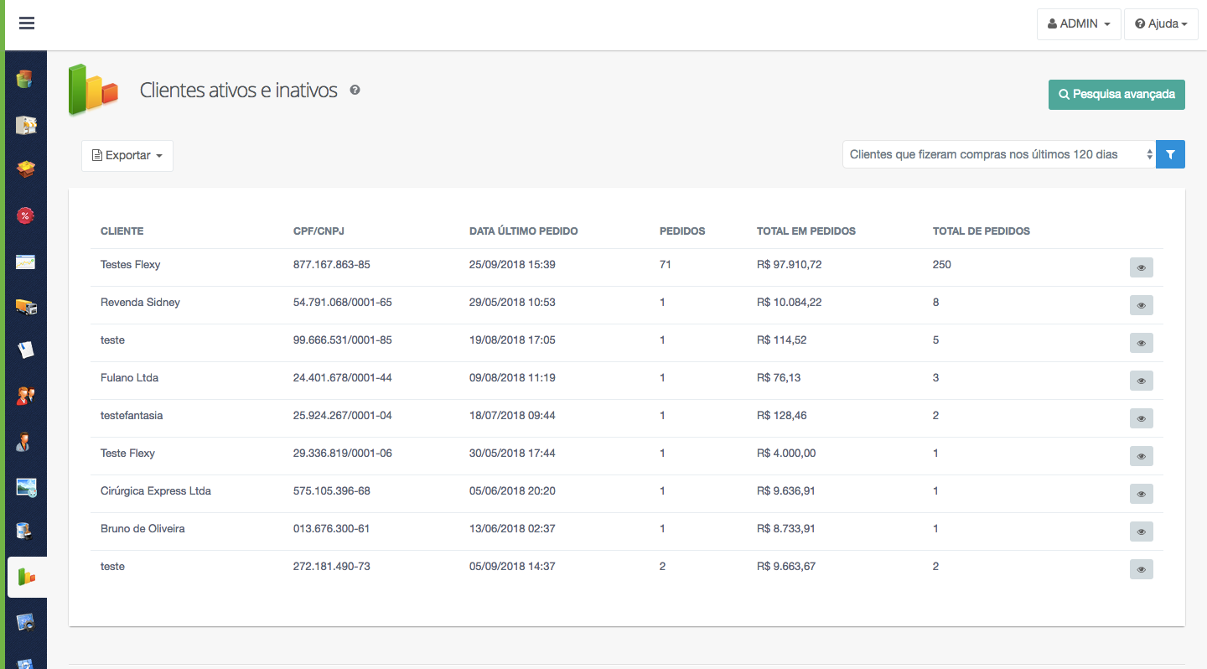Screen dimensions: 1207x669
Task: Click the TOTAL EM PEDIDOS column header
Action: 806,231
